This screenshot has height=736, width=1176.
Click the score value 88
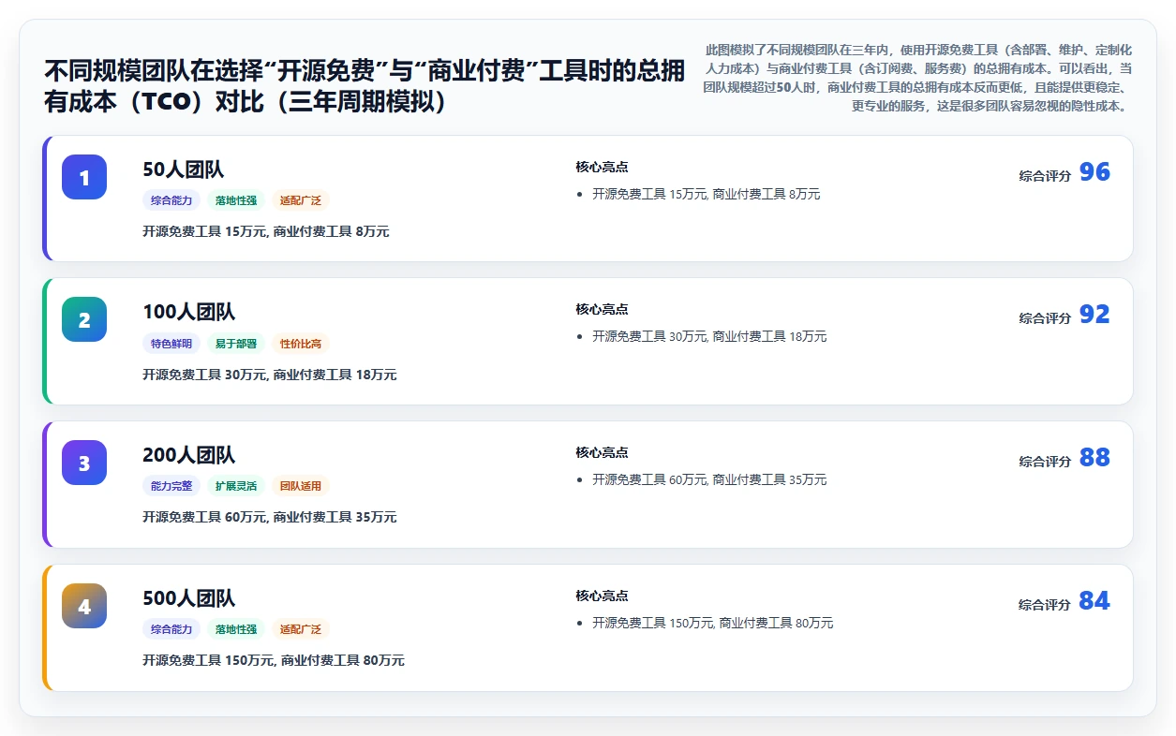[1094, 458]
